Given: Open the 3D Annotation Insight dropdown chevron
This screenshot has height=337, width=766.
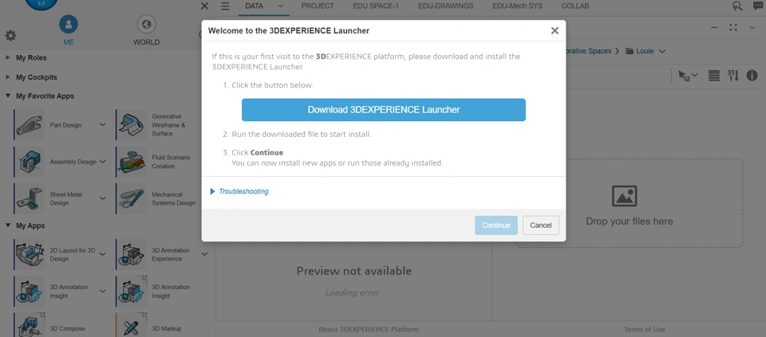Looking at the screenshot, I should (x=103, y=291).
